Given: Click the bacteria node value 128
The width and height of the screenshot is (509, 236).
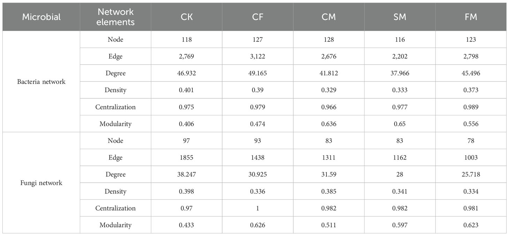Looking at the screenshot, I should (329, 40).
